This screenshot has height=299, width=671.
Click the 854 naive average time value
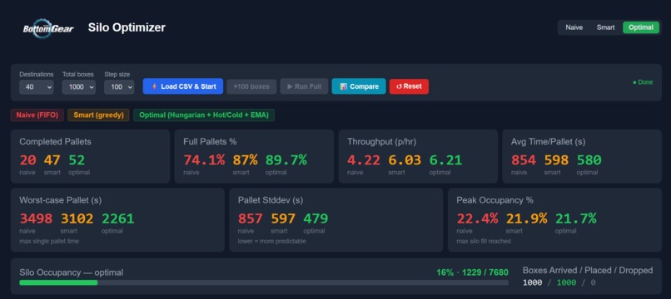(524, 160)
